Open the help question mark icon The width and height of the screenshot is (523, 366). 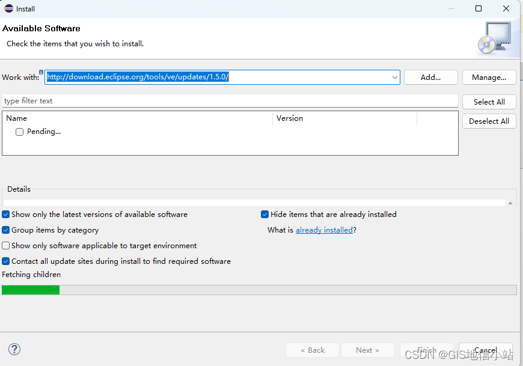pos(14,349)
